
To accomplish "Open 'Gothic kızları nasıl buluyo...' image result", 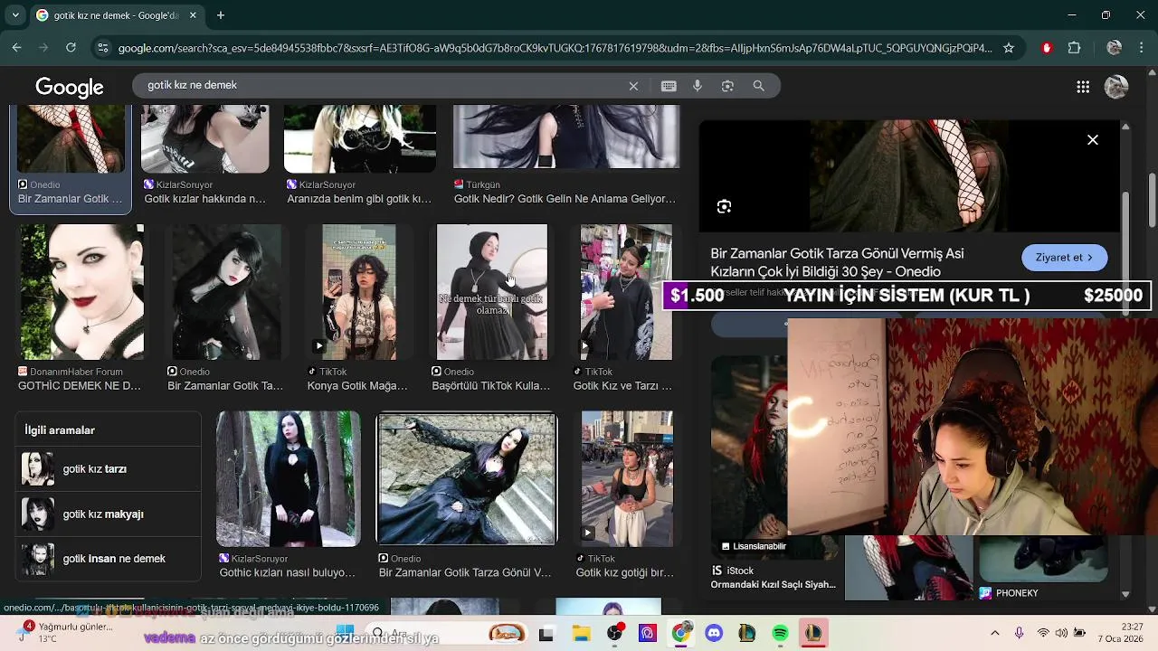I will (x=288, y=479).
